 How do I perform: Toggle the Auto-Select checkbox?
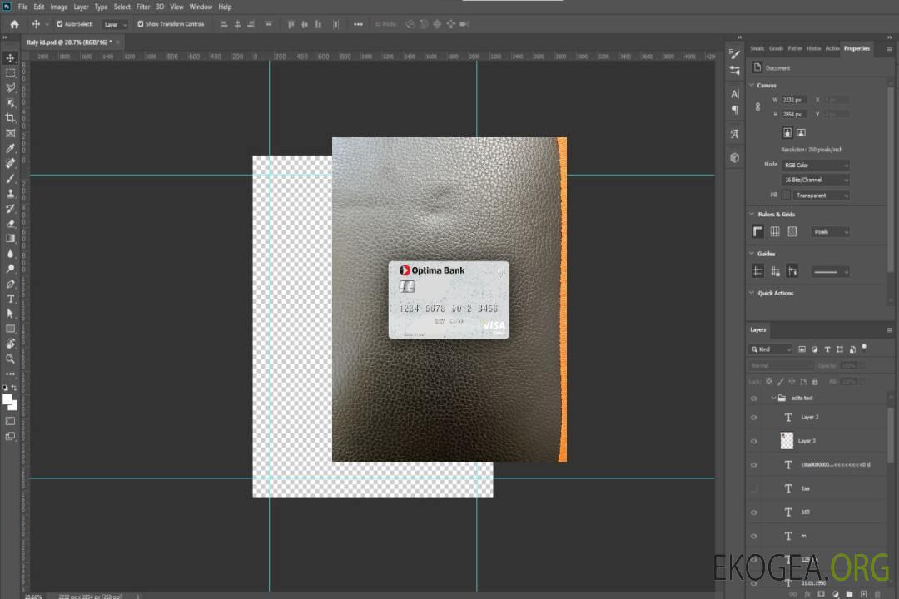tap(59, 24)
